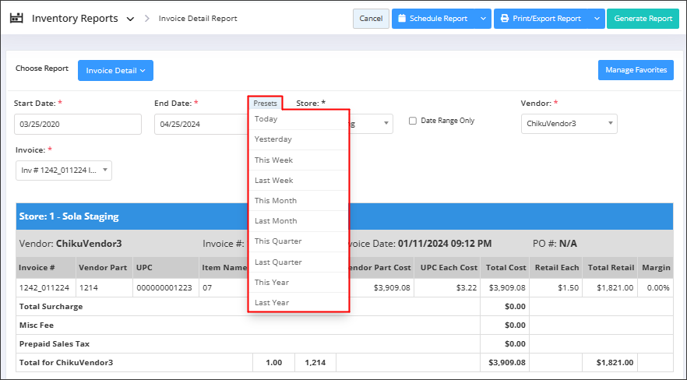The image size is (687, 380).
Task: Click the Inventory Reports module icon
Action: click(x=16, y=18)
